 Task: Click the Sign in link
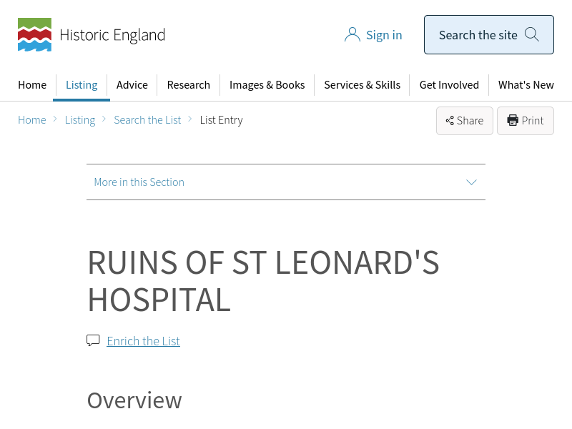pyautogui.click(x=384, y=35)
